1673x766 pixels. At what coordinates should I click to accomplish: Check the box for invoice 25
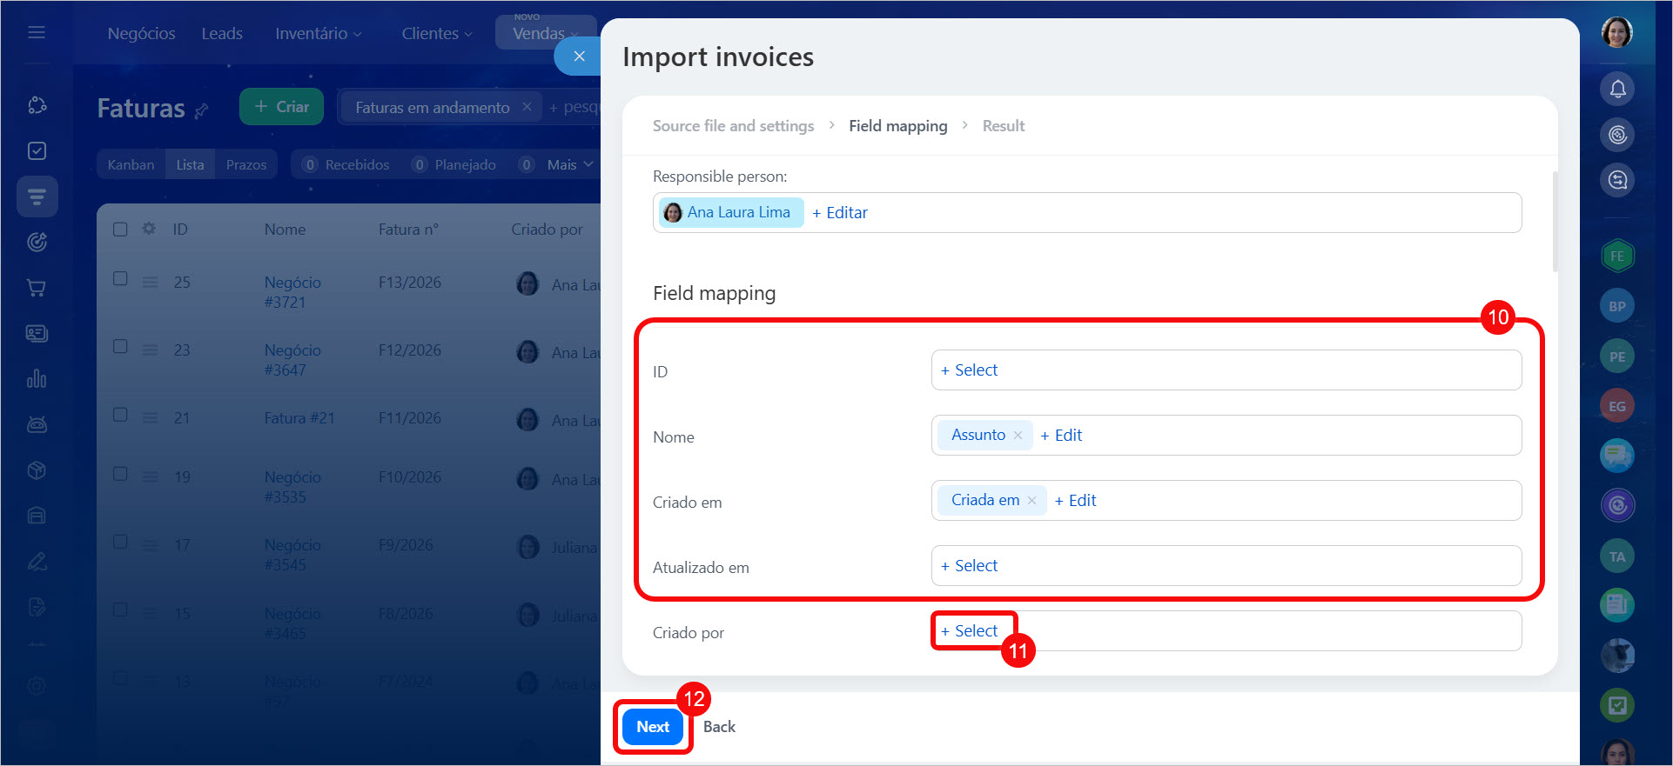tap(120, 278)
